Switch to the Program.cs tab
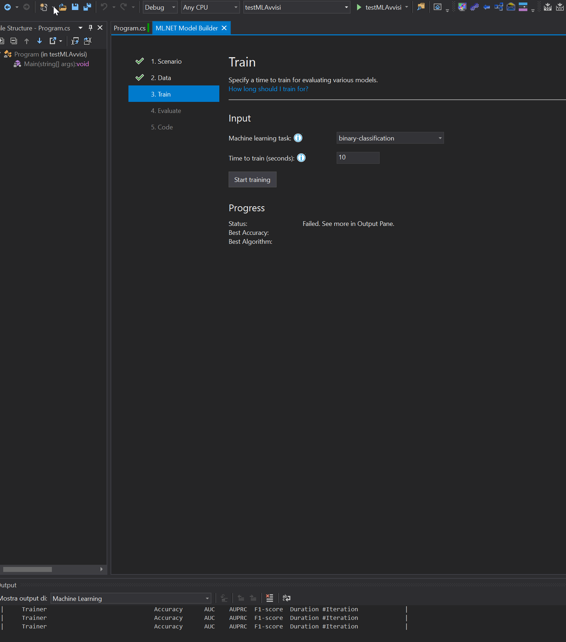The image size is (566, 642). tap(130, 28)
